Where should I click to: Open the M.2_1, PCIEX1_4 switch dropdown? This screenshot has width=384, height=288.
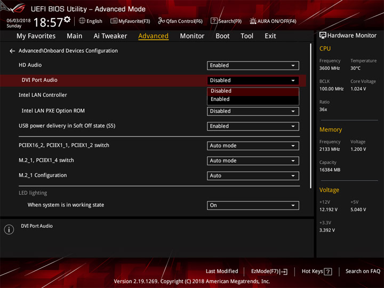pos(253,161)
